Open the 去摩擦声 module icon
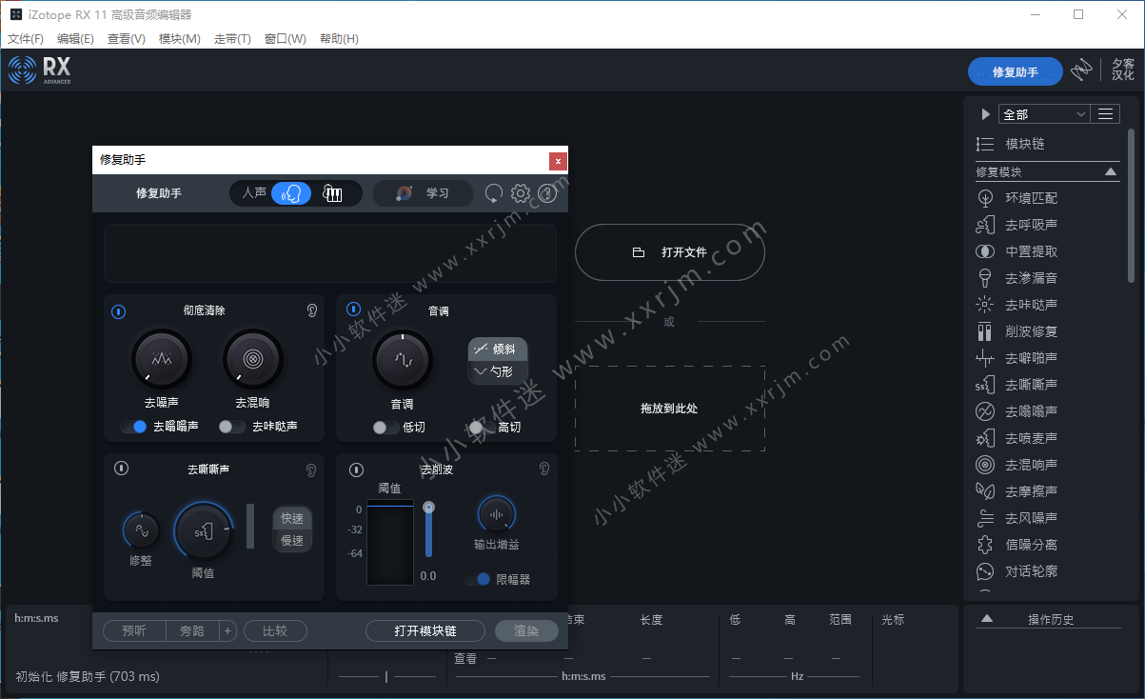The width and height of the screenshot is (1145, 699). pos(985,491)
